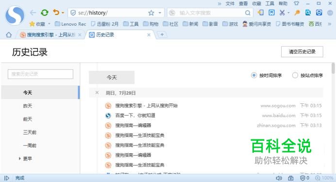
Task: Click the save/blue square toolbar icon
Action: pyautogui.click(x=271, y=13)
